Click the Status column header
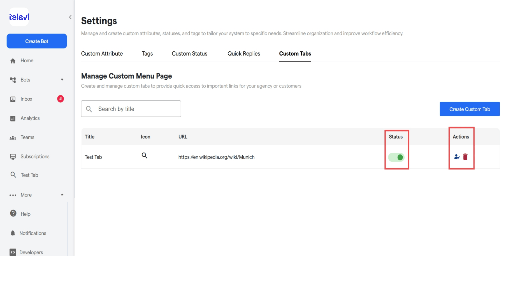 click(x=396, y=137)
